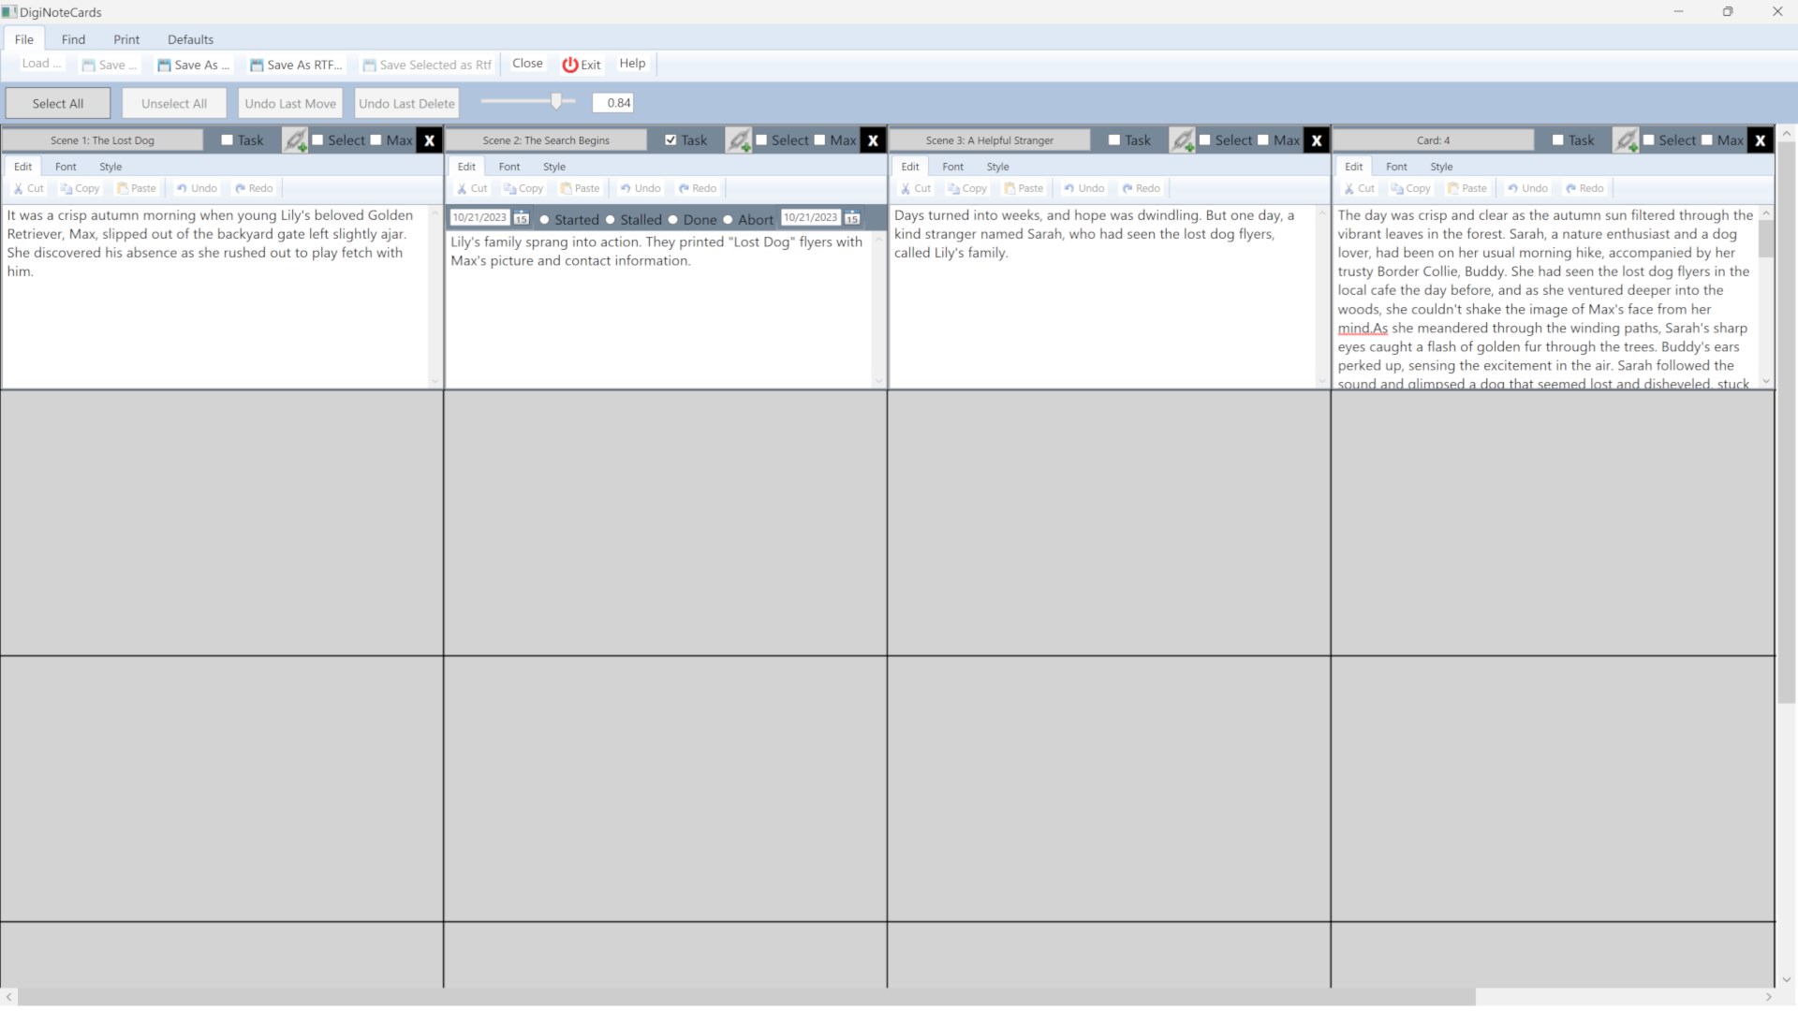
Task: Click Paste icon in Scene 3 card
Action: 1010,188
